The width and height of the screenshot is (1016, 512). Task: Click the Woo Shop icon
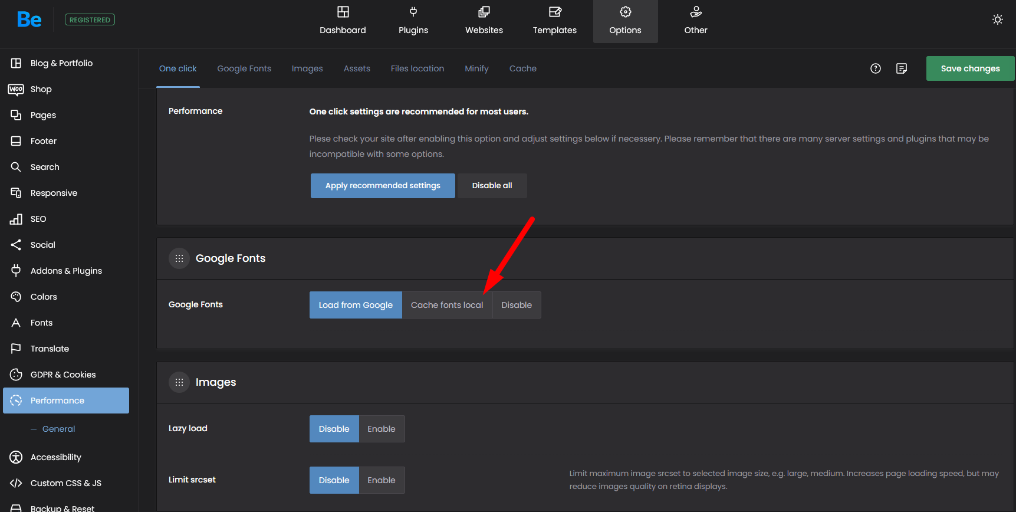point(16,89)
